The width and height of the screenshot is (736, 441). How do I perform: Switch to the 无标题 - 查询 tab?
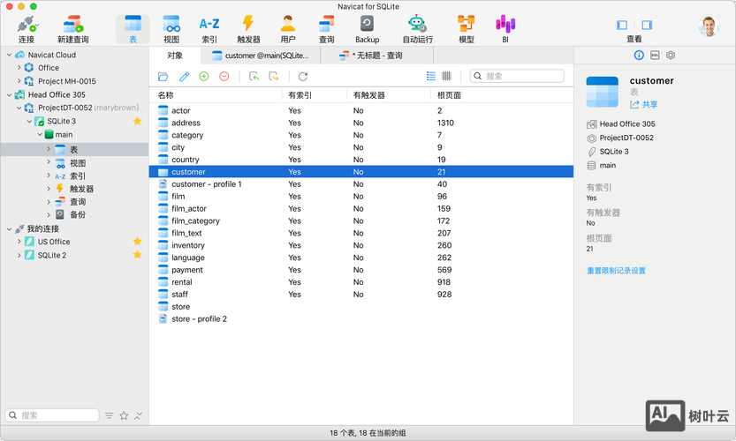coord(377,56)
